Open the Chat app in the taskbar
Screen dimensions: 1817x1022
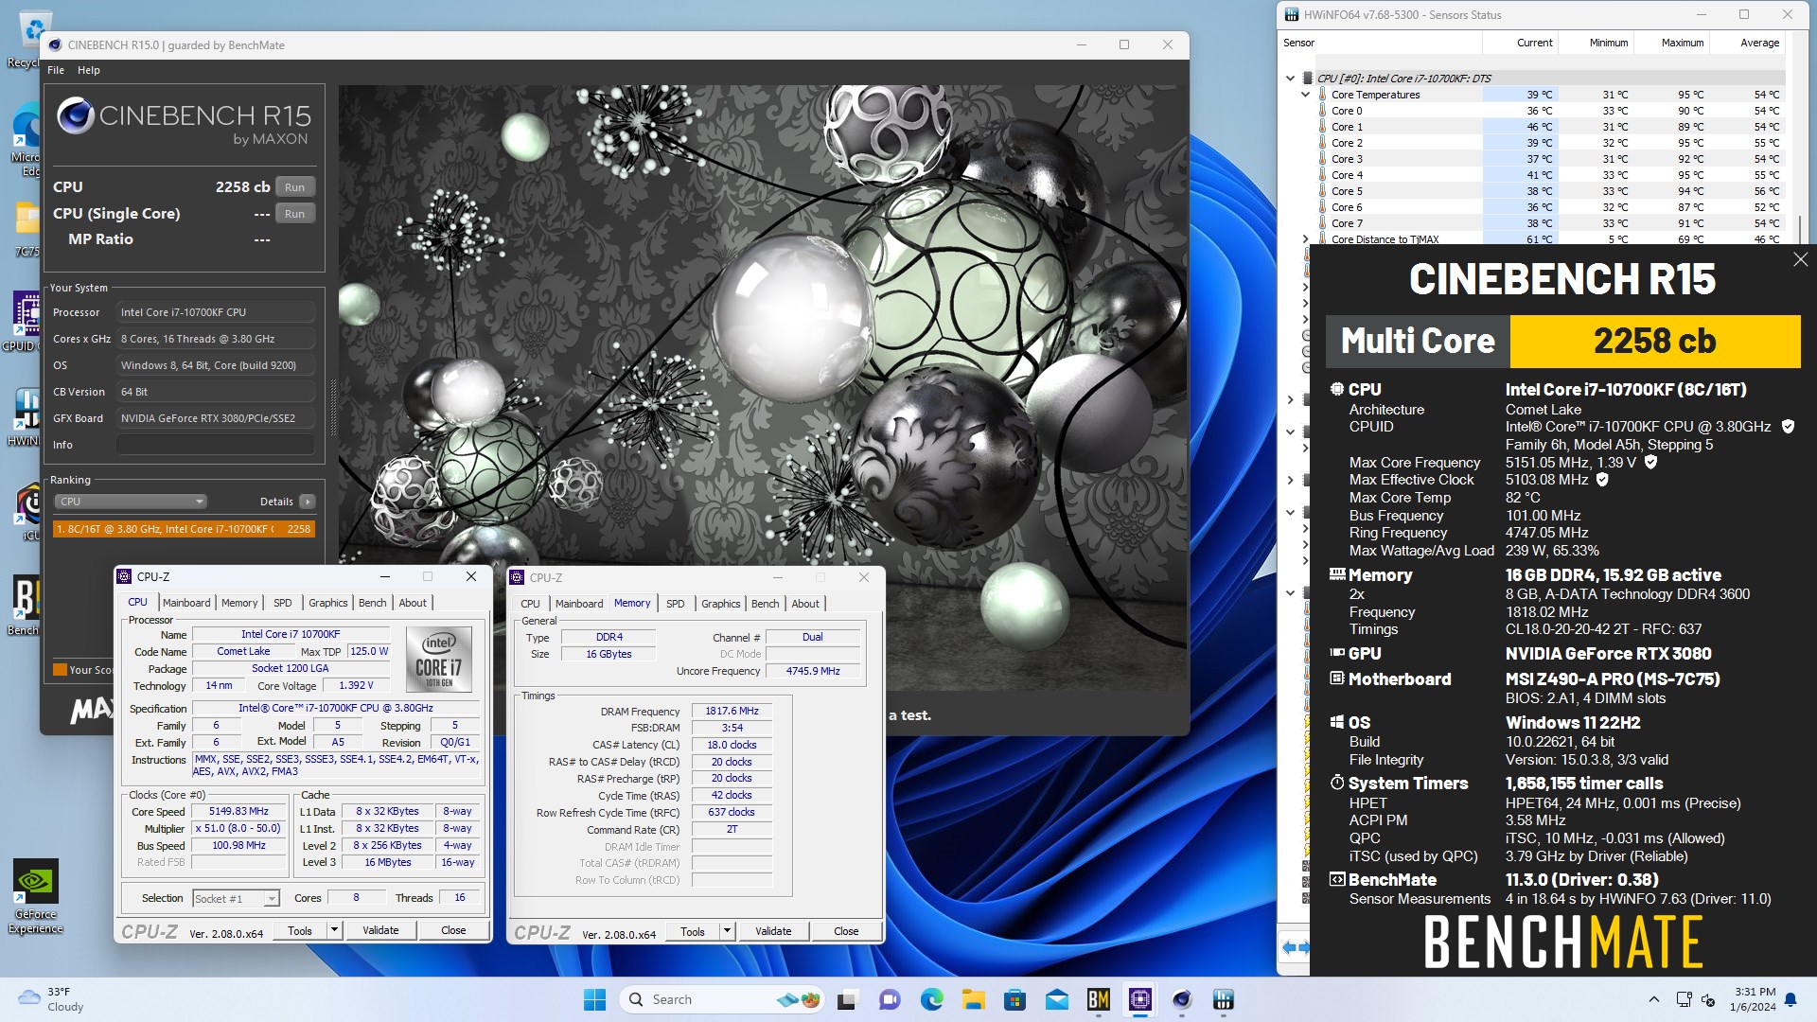(890, 999)
